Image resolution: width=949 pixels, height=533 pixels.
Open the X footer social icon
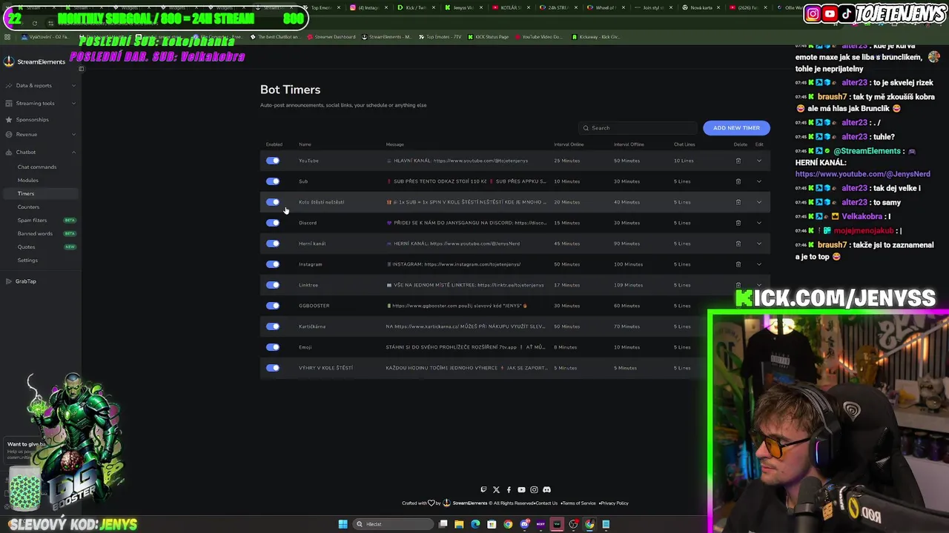point(496,489)
